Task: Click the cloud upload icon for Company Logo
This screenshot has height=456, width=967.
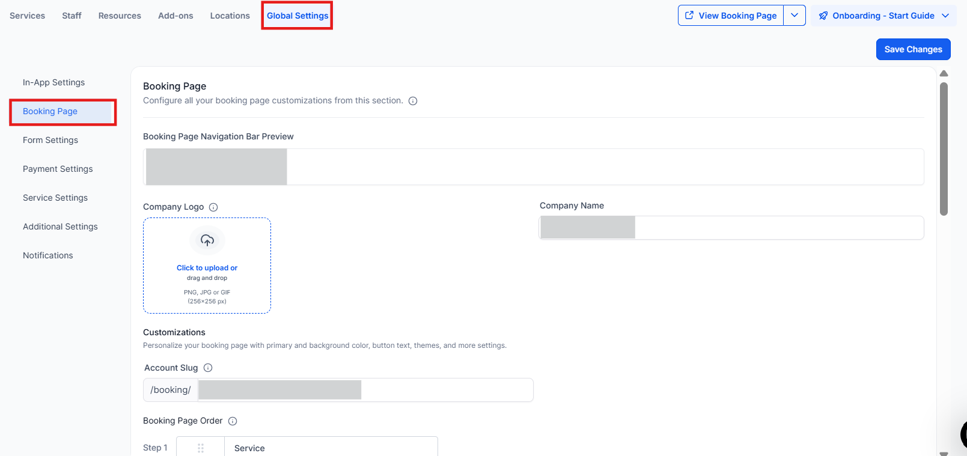Action: point(207,240)
